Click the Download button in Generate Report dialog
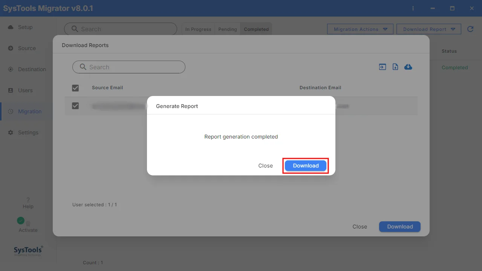 [306, 166]
